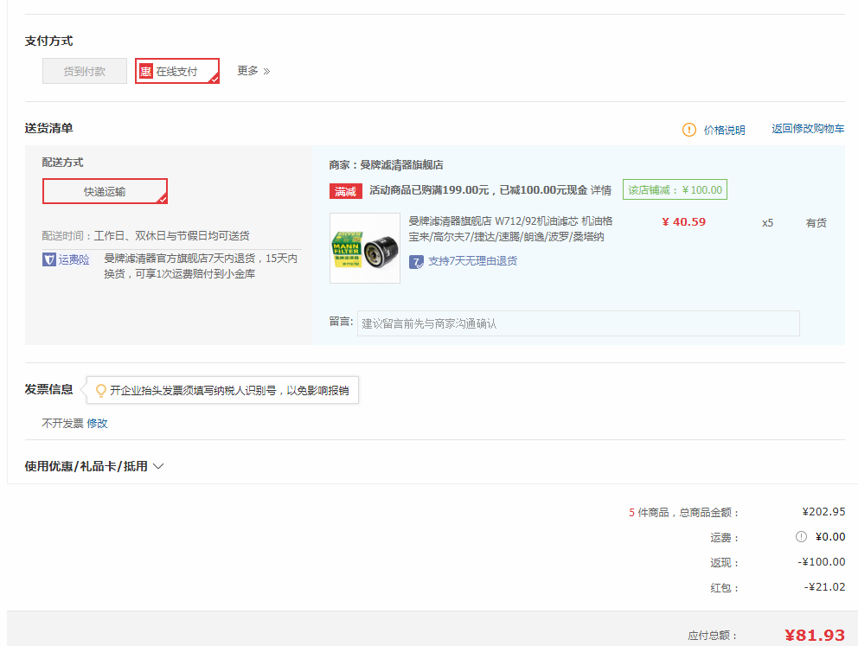
Task: Expand 使用优惠/礼品卡/抵用 section
Action: 94,466
